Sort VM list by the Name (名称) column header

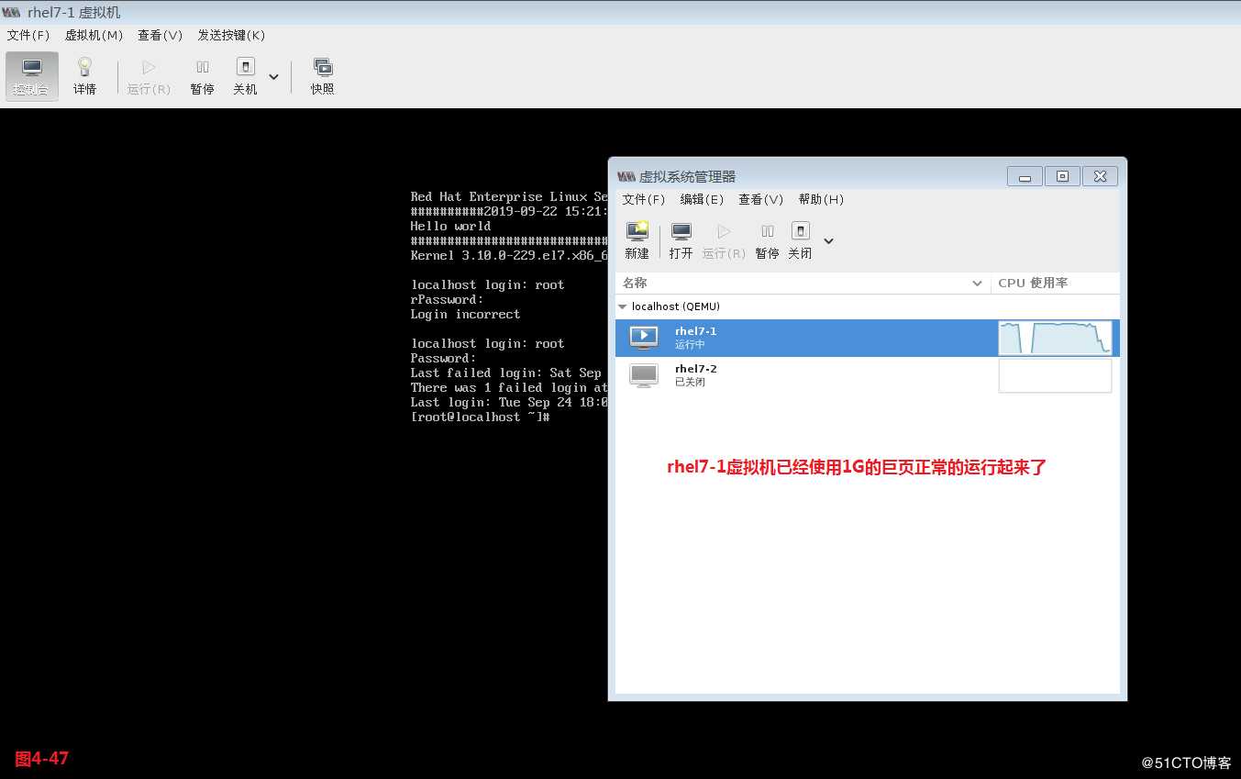(x=803, y=283)
